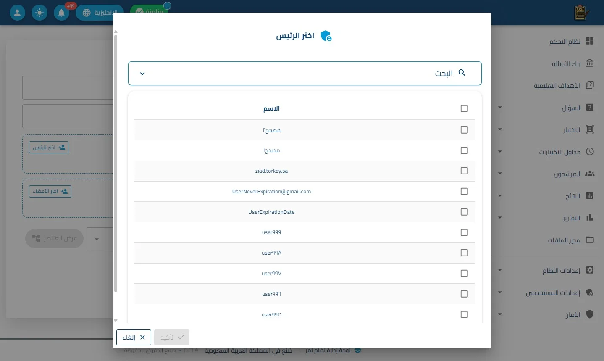Click the بنك الأسئلة bank icon
This screenshot has height=361, width=604.
[x=590, y=63]
